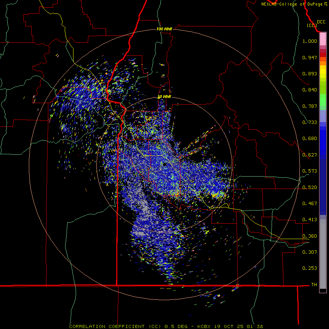The image size is (329, 329).
Task: Pick the gray color scale segment
Action: point(323,254)
